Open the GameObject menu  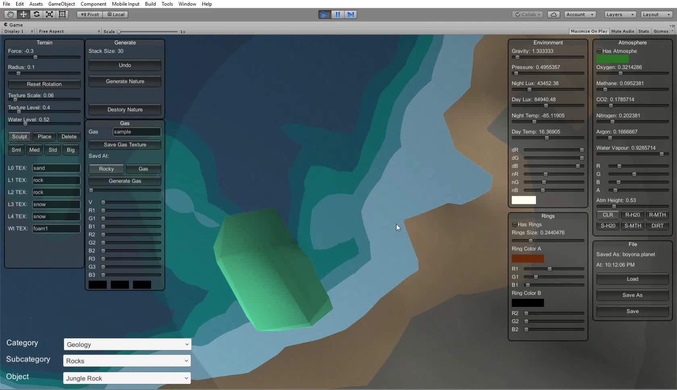[61, 4]
